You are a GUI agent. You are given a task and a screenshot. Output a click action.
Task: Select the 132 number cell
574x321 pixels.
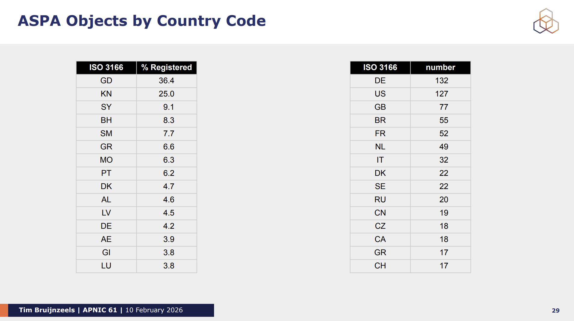441,81
